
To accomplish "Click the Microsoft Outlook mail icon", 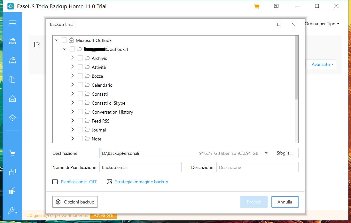I will tap(71, 40).
